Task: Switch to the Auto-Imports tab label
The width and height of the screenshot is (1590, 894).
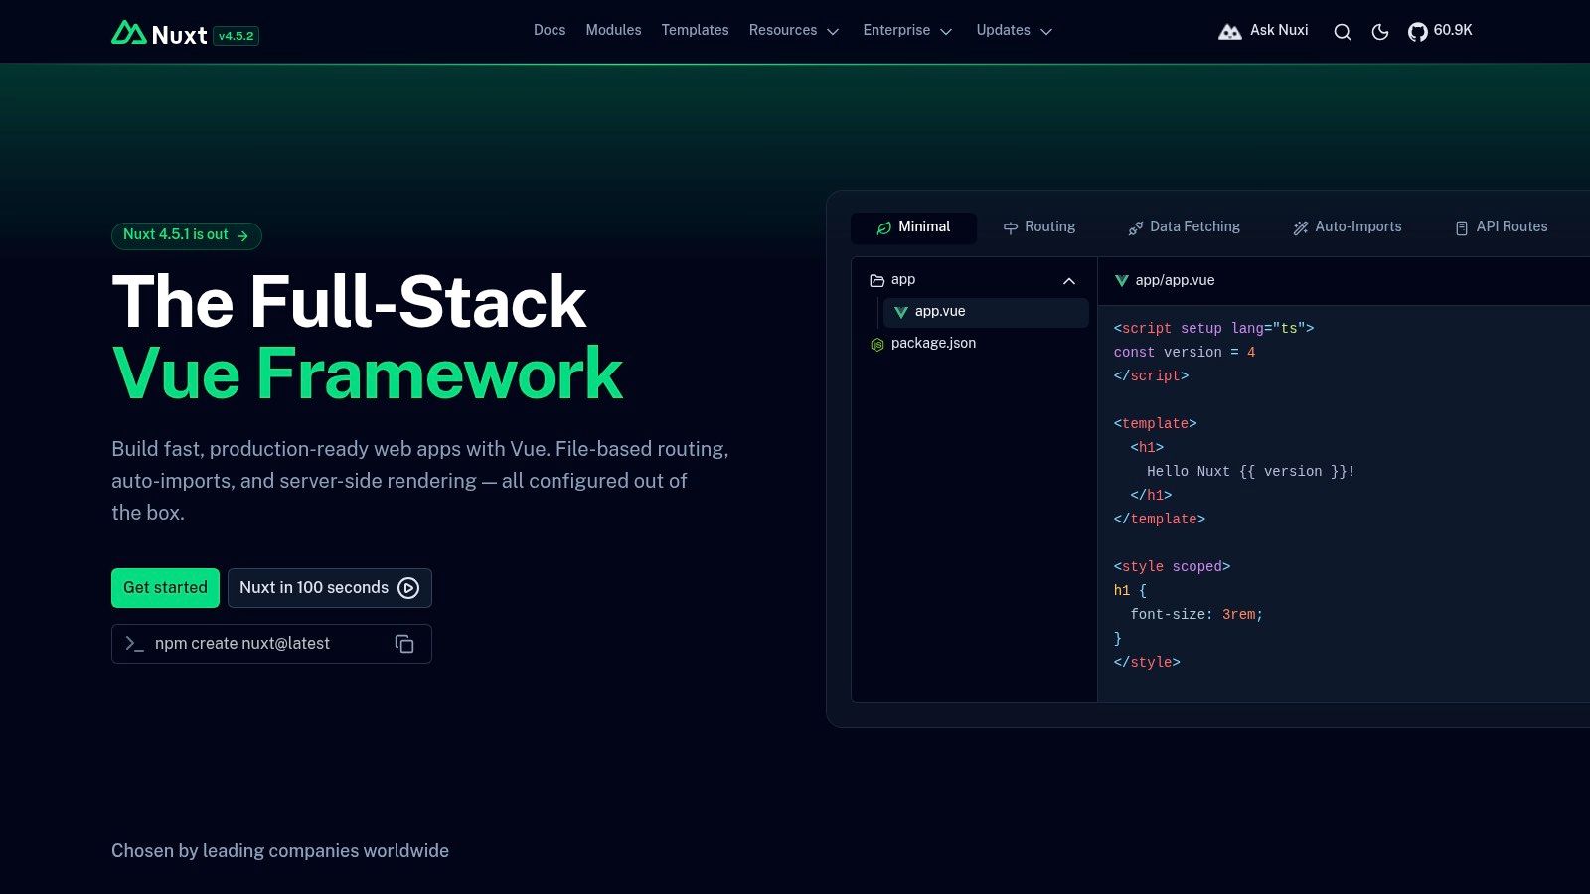Action: [x=1358, y=226]
